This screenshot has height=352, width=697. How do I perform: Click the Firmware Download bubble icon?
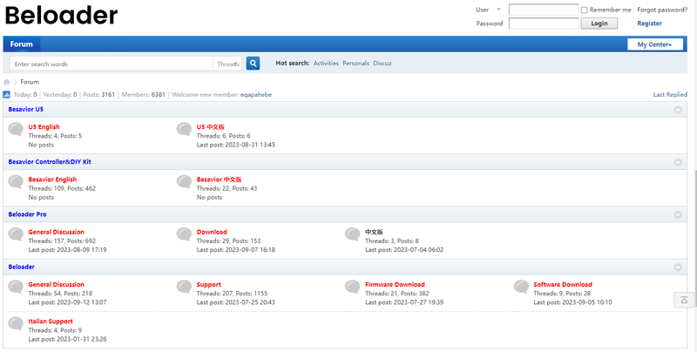tap(353, 287)
